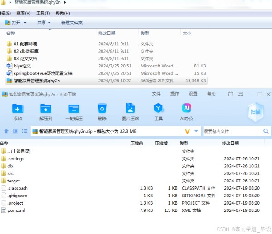Open the 操作 menu in 360压缩
272x234 pixels.
[175, 94]
